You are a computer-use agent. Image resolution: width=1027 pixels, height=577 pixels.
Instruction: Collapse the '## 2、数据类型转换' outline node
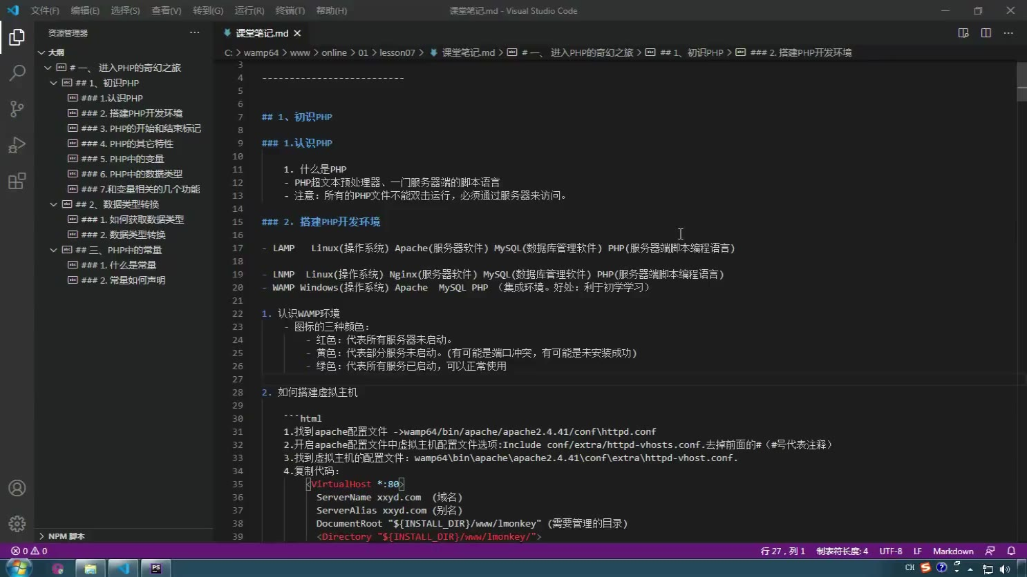point(54,204)
